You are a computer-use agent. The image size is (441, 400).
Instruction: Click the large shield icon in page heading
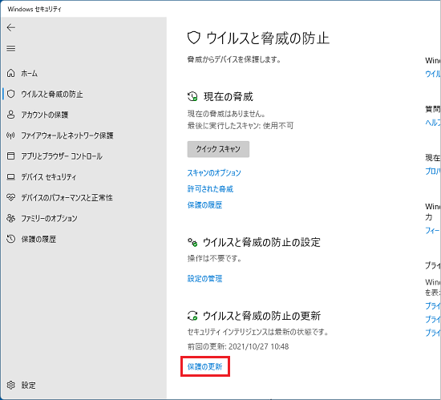pos(194,38)
